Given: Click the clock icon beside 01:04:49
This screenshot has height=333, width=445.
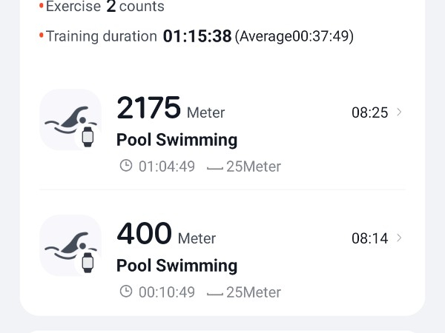Looking at the screenshot, I should click(126, 166).
